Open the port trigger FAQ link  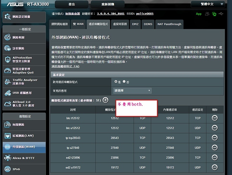65,66
